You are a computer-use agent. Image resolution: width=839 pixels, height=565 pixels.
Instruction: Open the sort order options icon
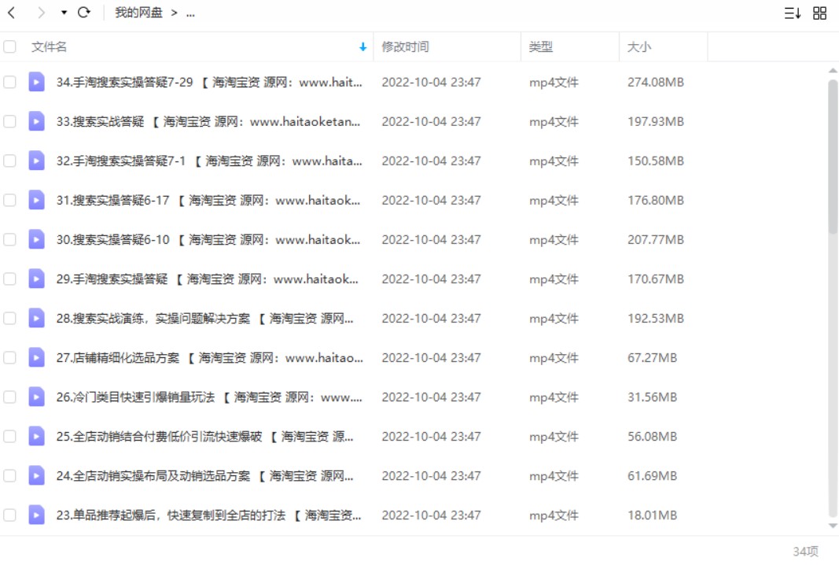(x=792, y=13)
